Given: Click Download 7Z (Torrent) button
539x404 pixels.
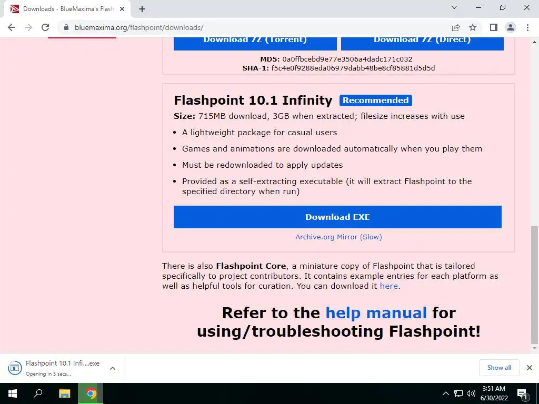Looking at the screenshot, I should point(255,43).
